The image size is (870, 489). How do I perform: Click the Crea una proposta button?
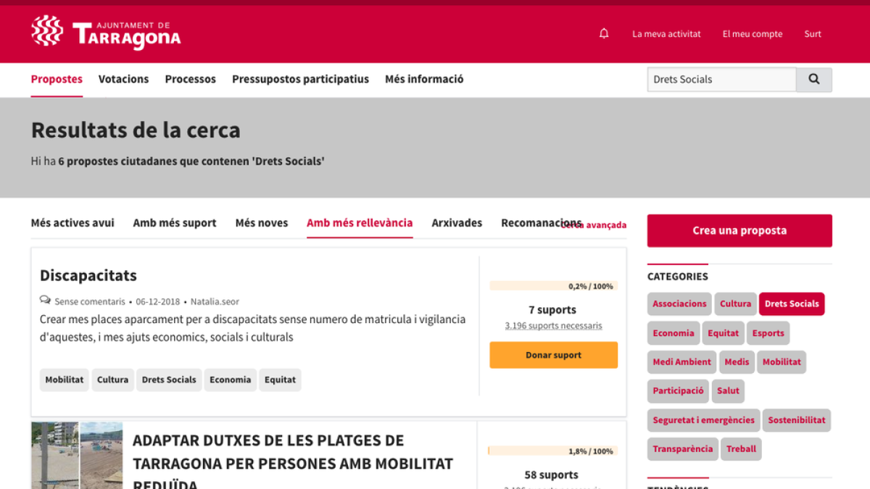point(739,230)
